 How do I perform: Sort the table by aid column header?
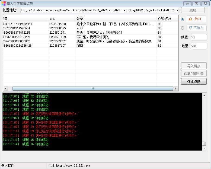click(62, 18)
